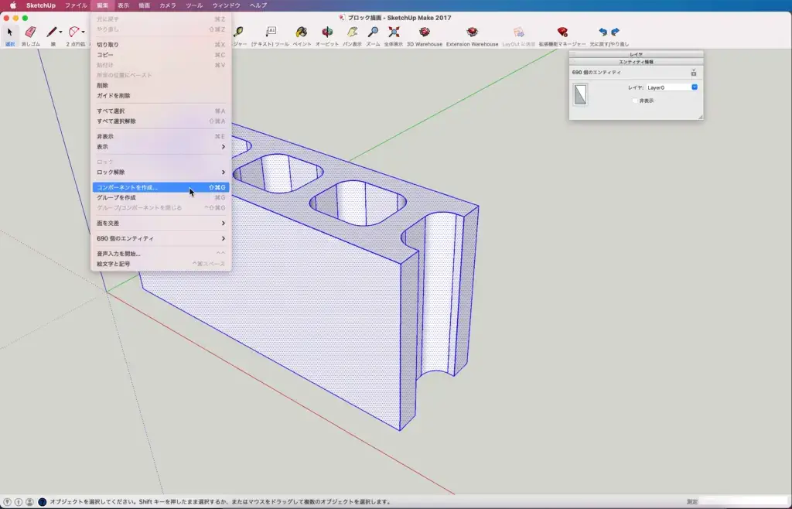Open 3D Warehouse from the toolbar
The width and height of the screenshot is (792, 509).
(425, 32)
